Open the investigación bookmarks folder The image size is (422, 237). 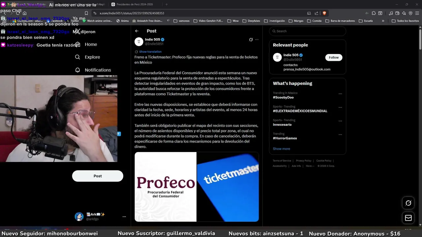click(x=274, y=21)
